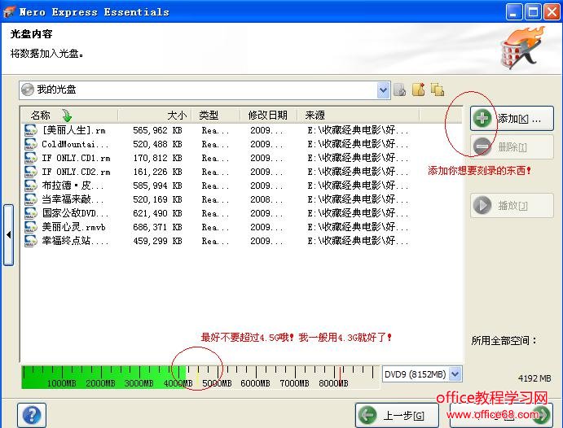The width and height of the screenshot is (563, 428).
Task: Open the DVD9 (8152MB) disc type dropdown
Action: [455, 374]
